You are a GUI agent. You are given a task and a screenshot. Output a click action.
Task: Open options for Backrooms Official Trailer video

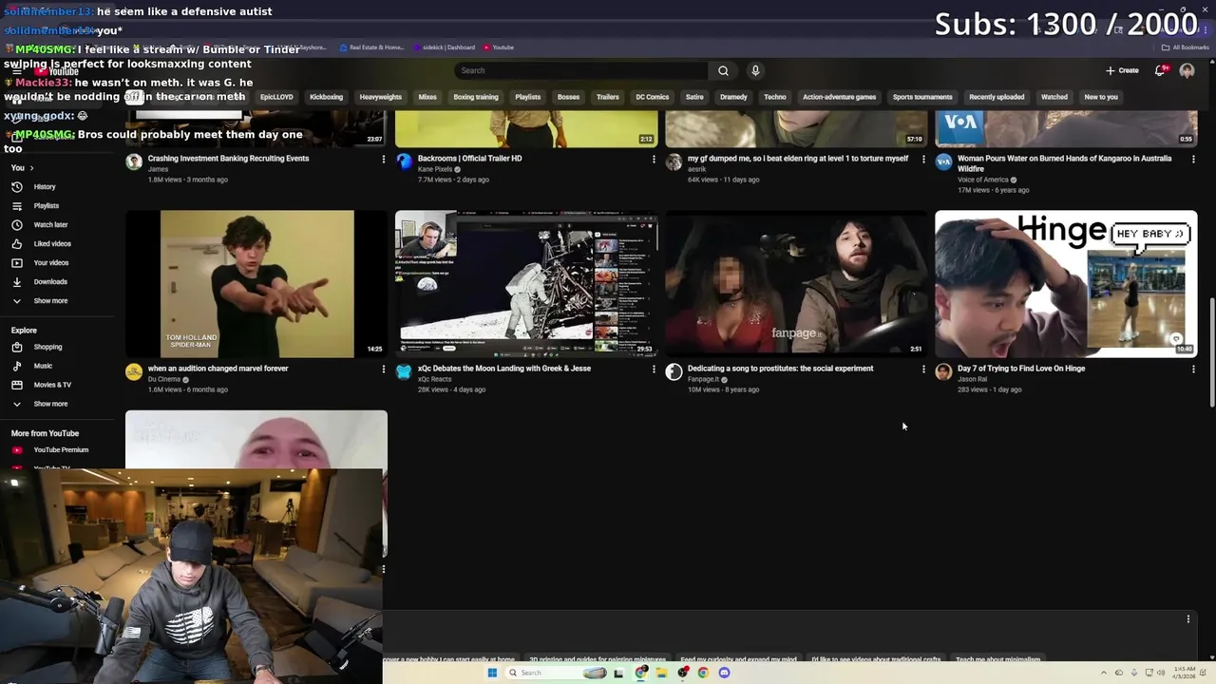[654, 160]
